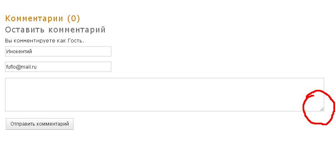Click the @ symbol in the email field
The height and width of the screenshot is (151, 335).
coord(18,67)
